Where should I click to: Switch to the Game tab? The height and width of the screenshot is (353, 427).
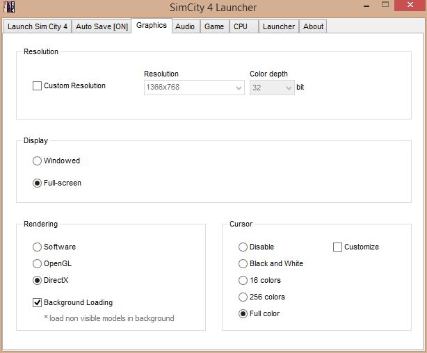(x=214, y=26)
